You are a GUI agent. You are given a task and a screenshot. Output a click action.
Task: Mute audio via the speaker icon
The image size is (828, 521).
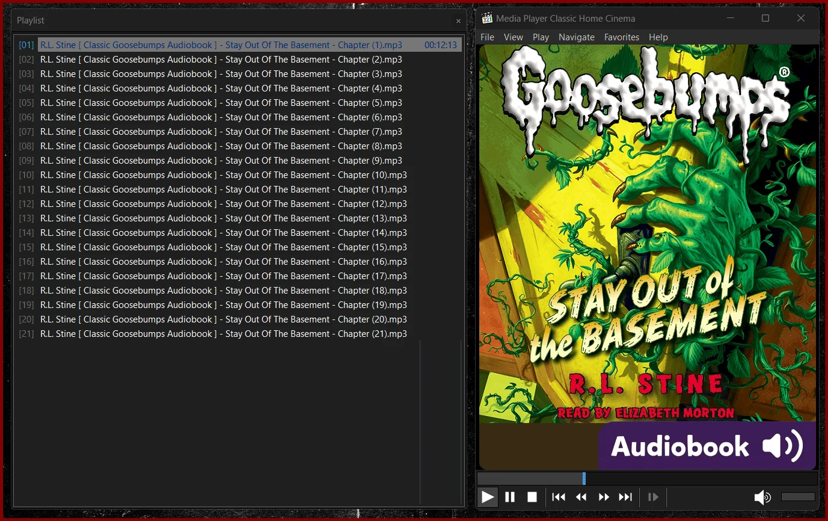[762, 497]
